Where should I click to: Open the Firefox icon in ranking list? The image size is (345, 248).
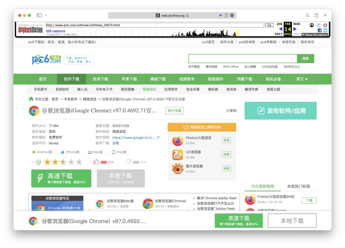tap(178, 140)
